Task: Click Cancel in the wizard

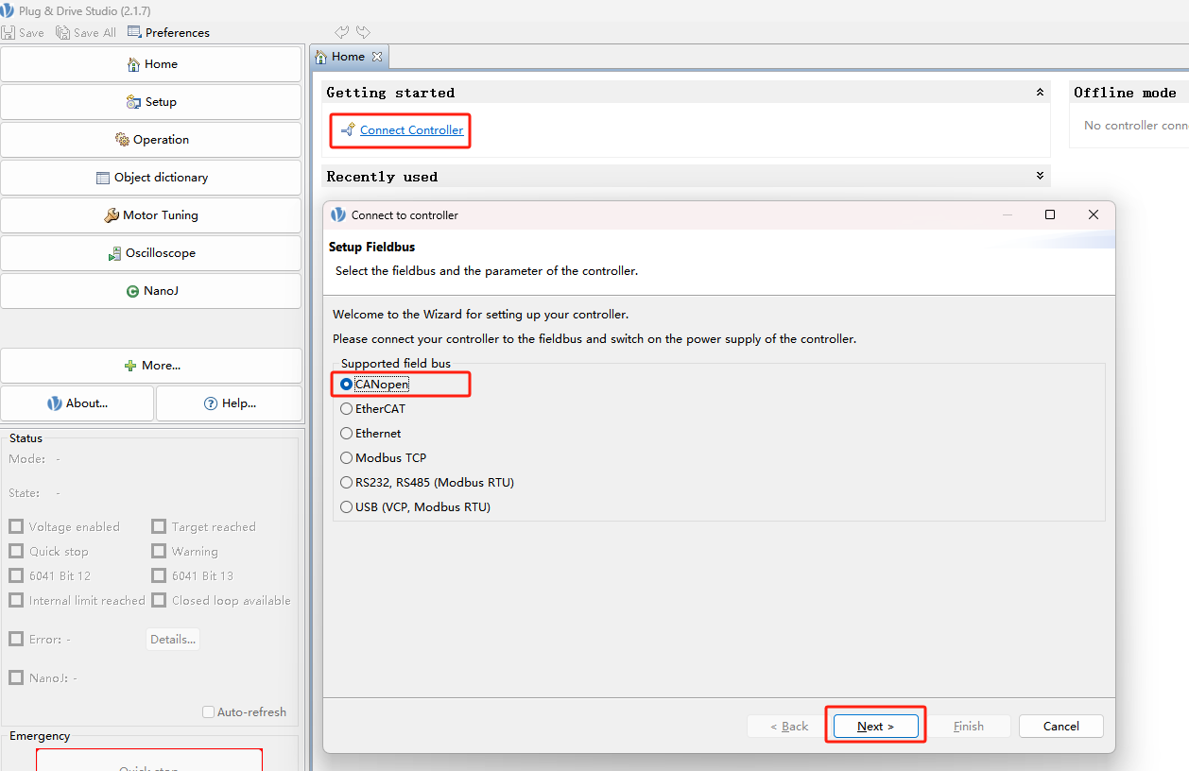Action: 1061,726
